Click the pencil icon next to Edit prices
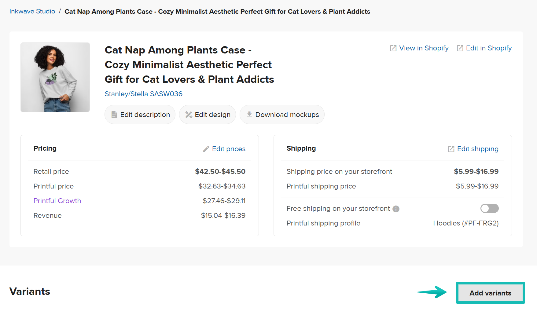This screenshot has width=537, height=315. (x=206, y=149)
